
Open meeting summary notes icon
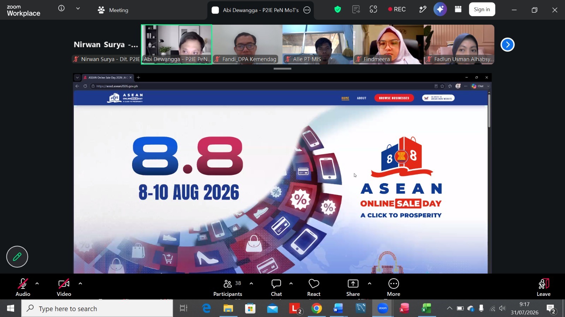(356, 10)
